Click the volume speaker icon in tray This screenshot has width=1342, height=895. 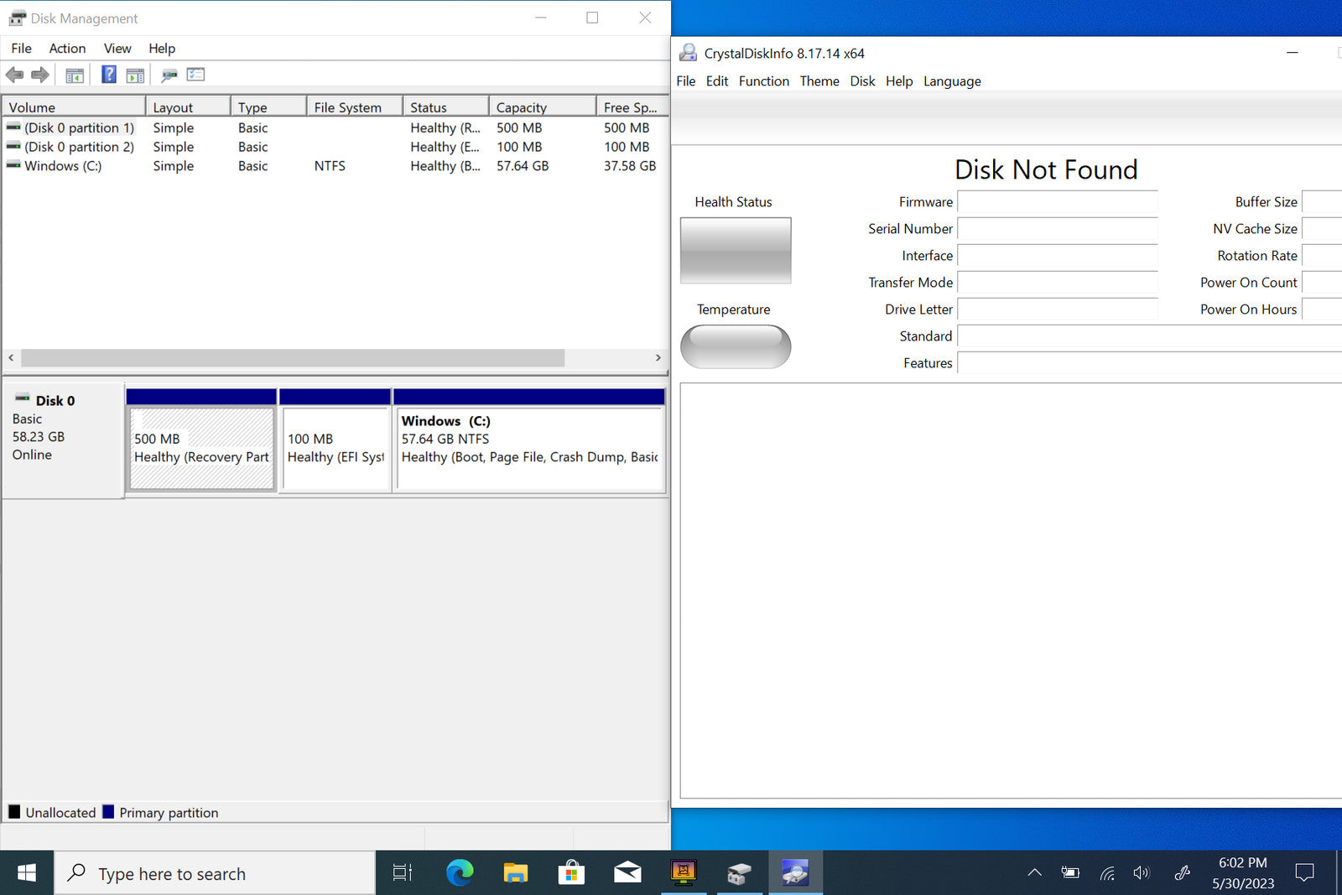pos(1141,873)
